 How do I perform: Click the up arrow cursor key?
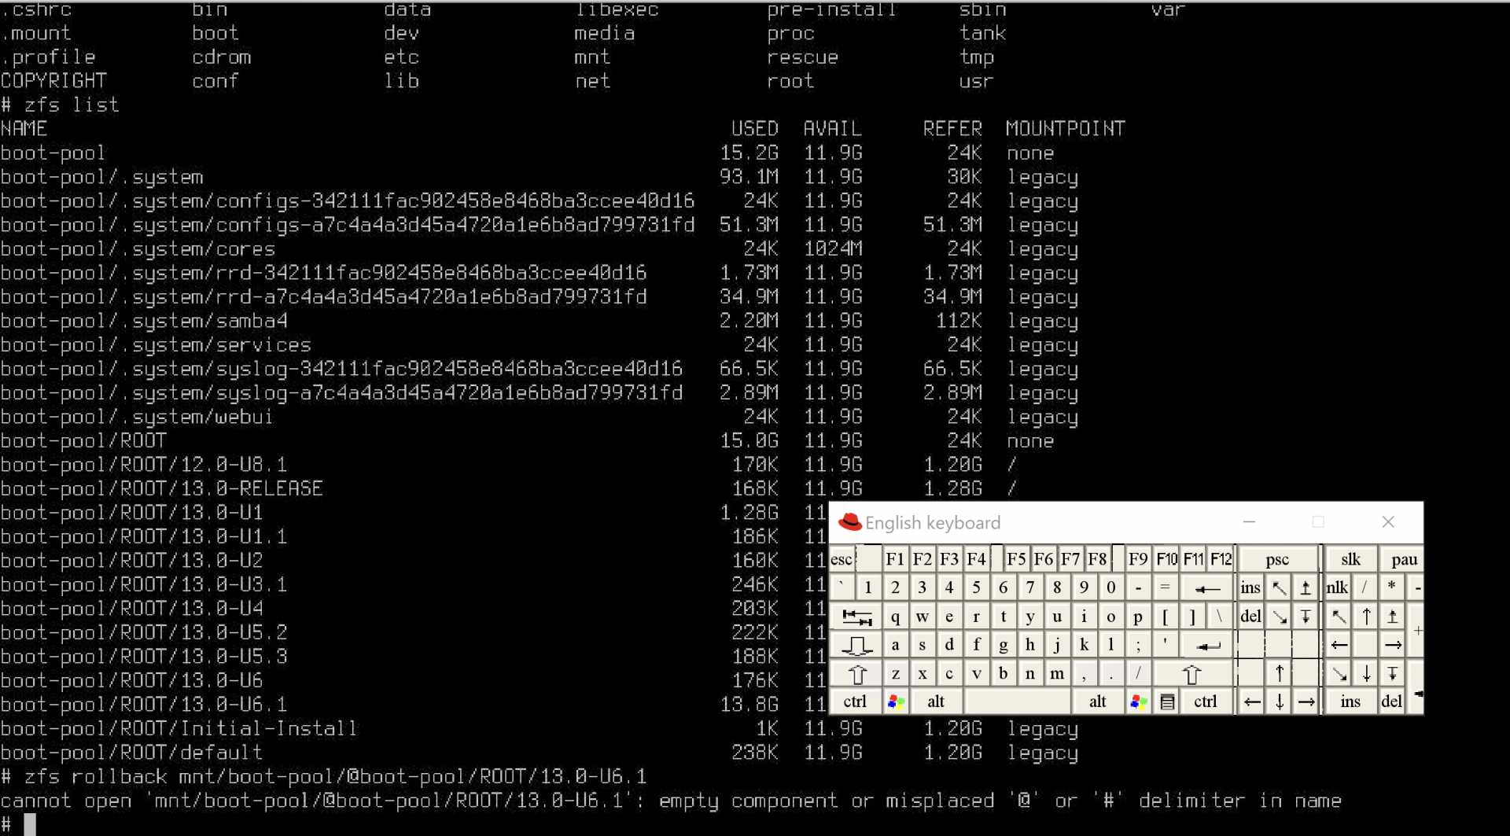1279,674
